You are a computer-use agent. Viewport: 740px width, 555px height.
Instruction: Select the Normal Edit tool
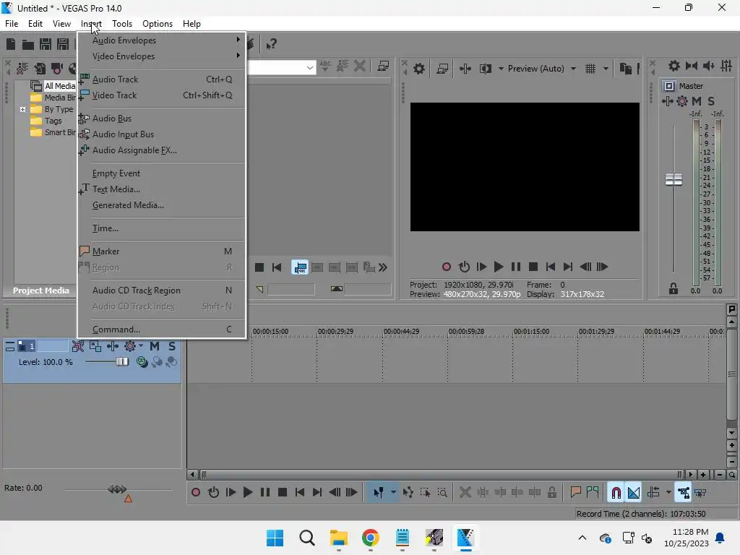(x=378, y=493)
